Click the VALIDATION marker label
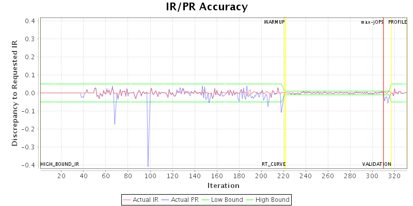This screenshot has width=413, height=206. point(376,164)
